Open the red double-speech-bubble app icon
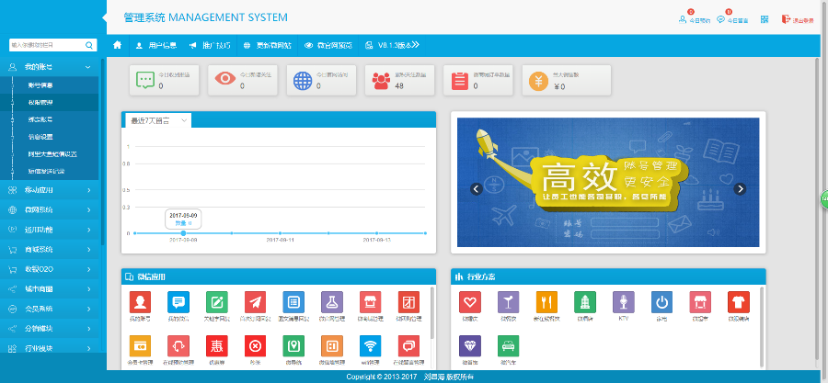The height and width of the screenshot is (383, 828). coord(408,346)
